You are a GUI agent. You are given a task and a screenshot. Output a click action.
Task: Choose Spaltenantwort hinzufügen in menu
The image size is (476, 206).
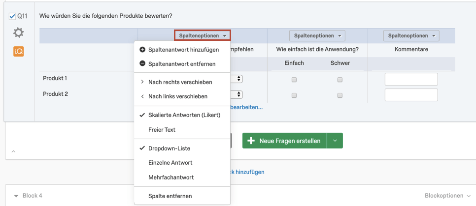point(182,50)
